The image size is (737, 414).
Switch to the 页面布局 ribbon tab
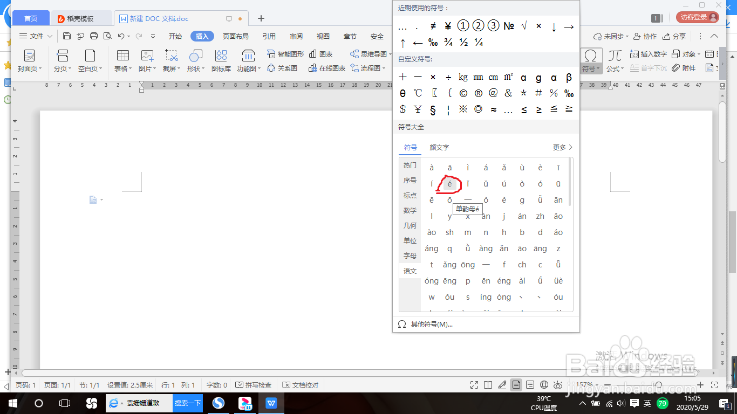(x=236, y=36)
